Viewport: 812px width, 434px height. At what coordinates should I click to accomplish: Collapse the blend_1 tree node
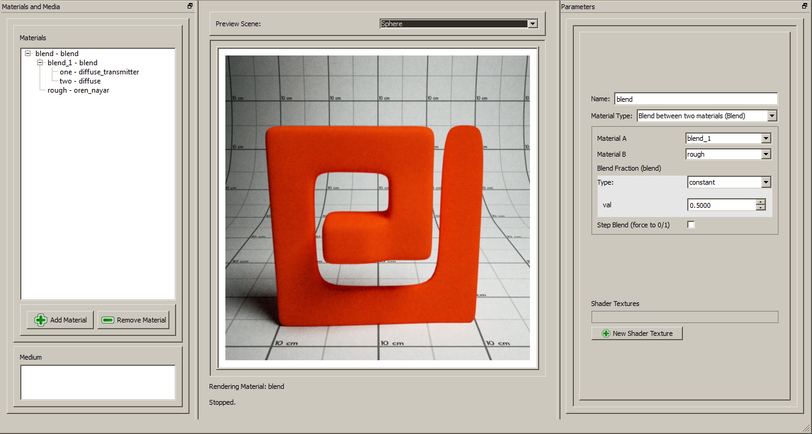(x=40, y=63)
